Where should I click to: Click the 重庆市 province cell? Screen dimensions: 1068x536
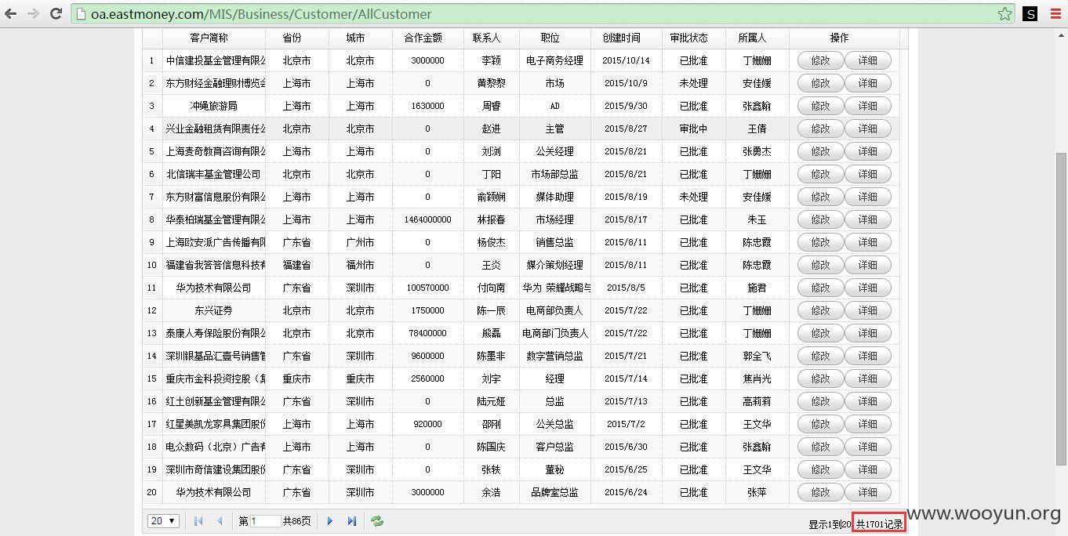point(296,378)
